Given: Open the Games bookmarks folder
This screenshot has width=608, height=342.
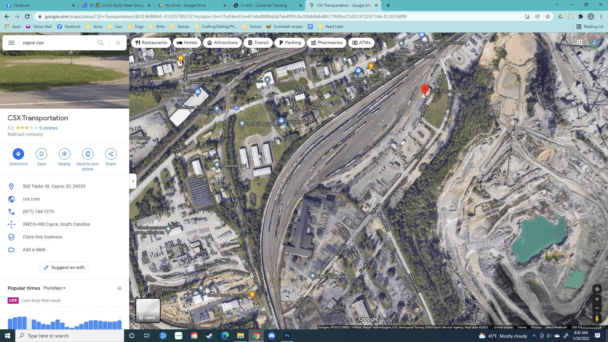Looking at the screenshot, I should [180, 27].
